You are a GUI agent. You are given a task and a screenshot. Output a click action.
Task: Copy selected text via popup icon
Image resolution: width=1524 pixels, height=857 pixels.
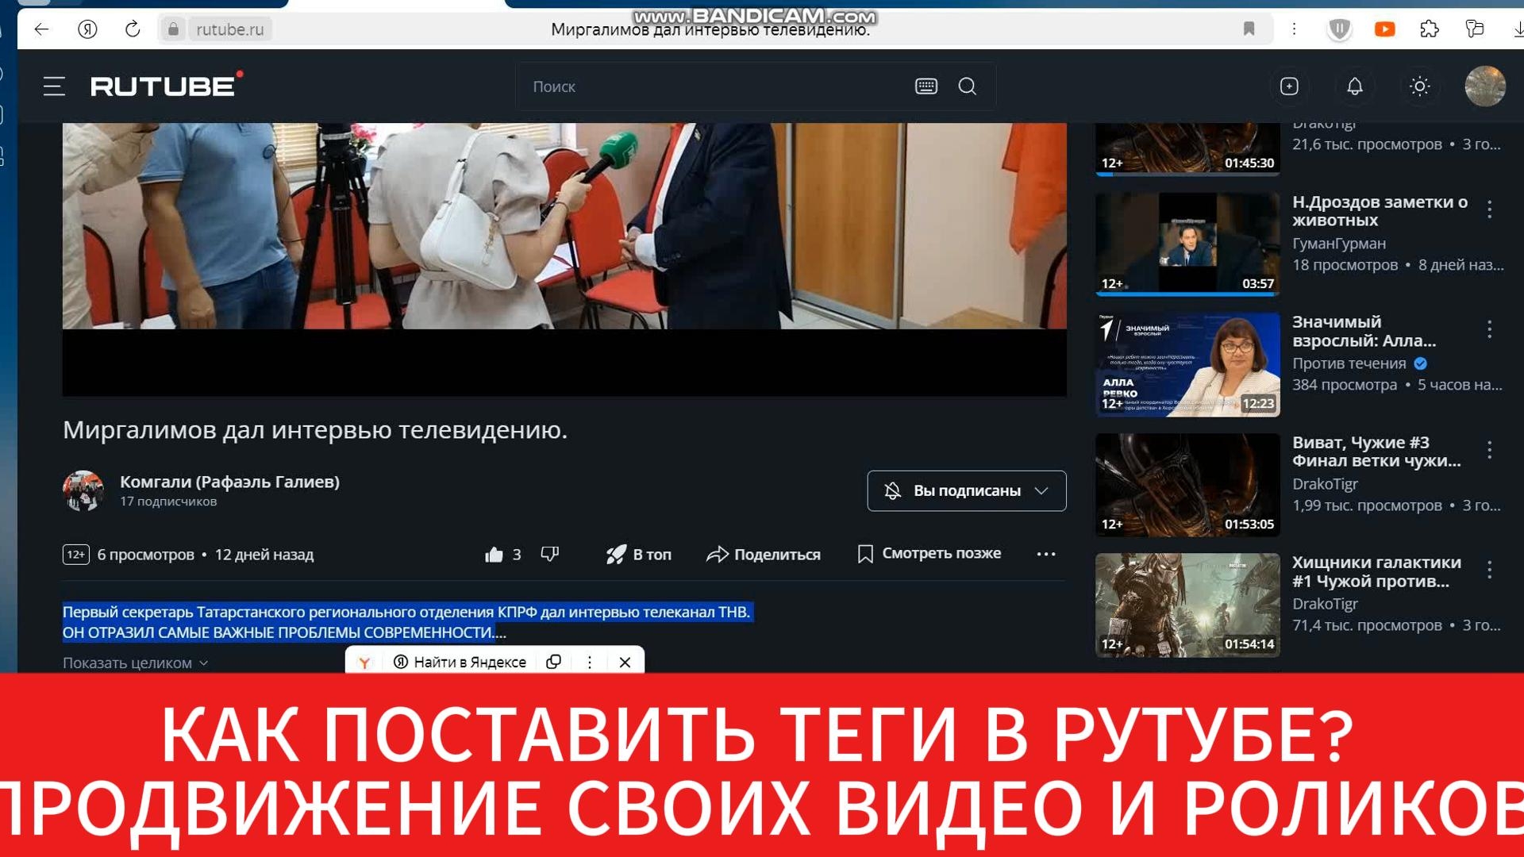coord(554,662)
